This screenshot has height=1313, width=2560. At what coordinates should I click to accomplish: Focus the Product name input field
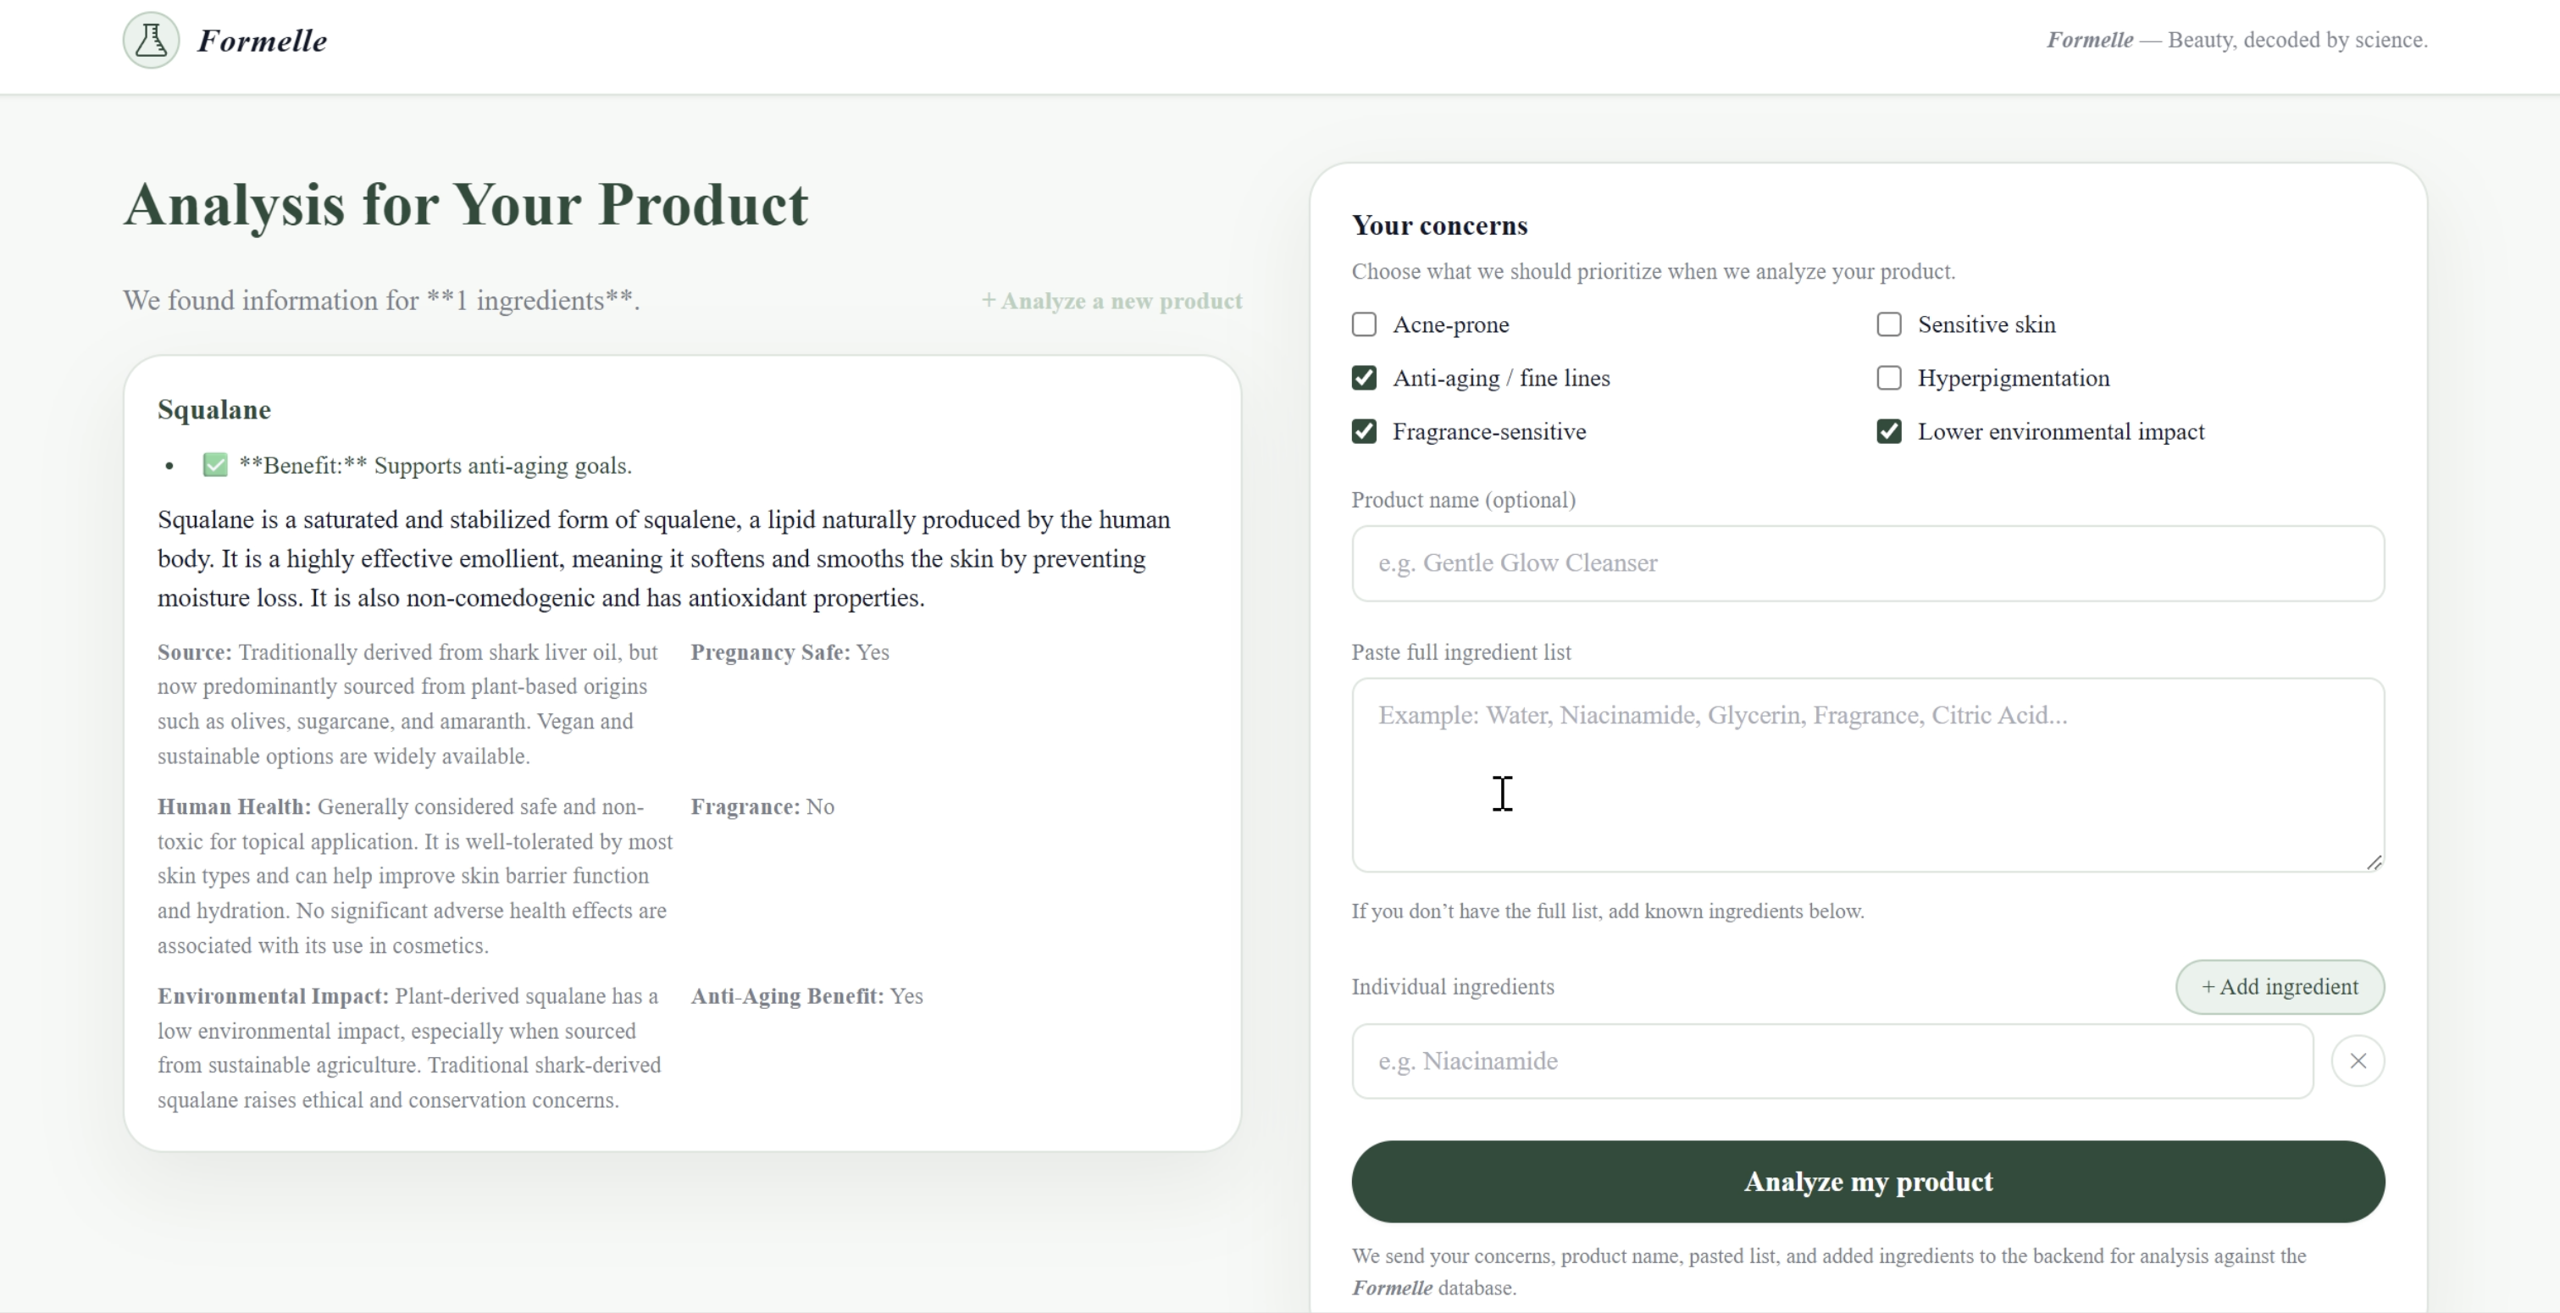1866,563
